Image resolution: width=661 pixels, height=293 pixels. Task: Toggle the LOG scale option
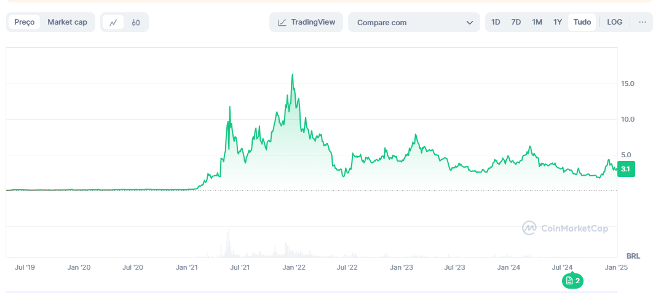pyautogui.click(x=614, y=22)
